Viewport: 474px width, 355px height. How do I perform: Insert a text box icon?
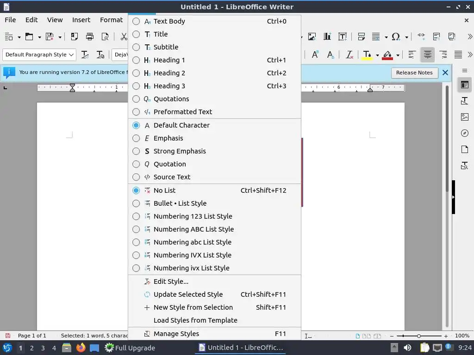point(343,37)
